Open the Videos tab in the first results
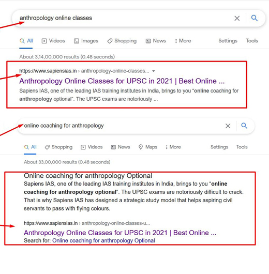269x274 pixels. click(53, 41)
